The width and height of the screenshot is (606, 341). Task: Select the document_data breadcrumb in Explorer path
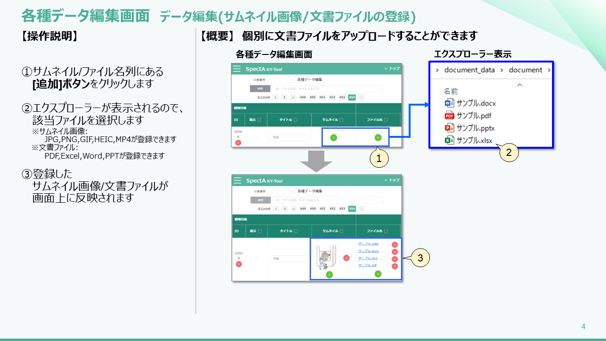[469, 70]
